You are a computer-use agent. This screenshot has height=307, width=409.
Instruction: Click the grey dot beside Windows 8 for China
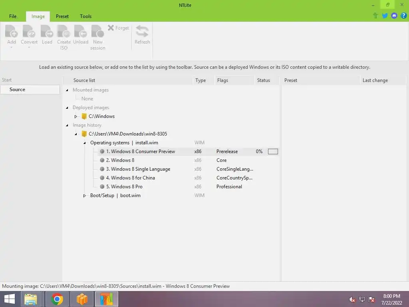102,178
